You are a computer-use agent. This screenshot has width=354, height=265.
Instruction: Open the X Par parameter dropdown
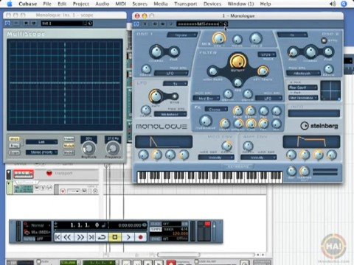[x=302, y=88]
